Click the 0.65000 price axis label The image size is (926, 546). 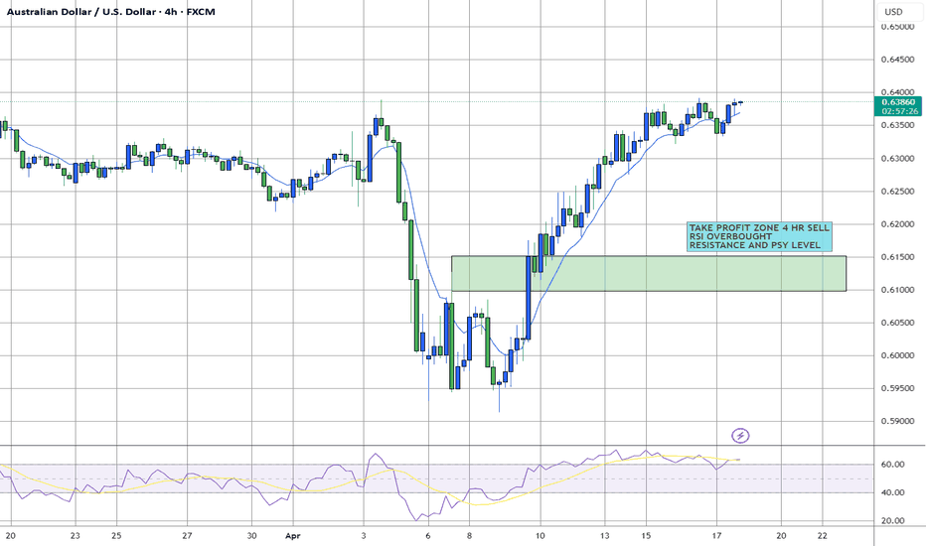pyautogui.click(x=897, y=27)
